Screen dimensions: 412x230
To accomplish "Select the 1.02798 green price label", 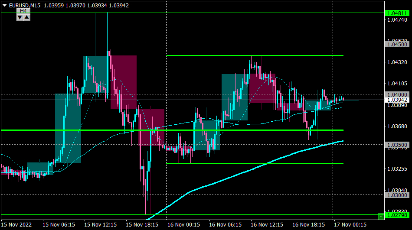I will pyautogui.click(x=397, y=215).
